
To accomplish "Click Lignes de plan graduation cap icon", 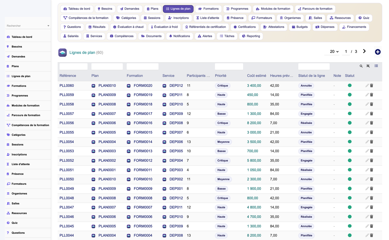I will point(62,53).
